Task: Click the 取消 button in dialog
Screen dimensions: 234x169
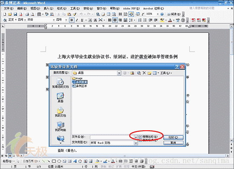Action: [x=173, y=143]
